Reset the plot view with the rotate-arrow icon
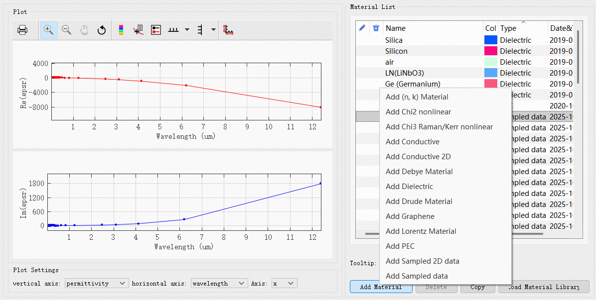596x300 pixels. click(101, 30)
